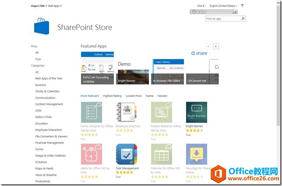Expand the USA $ currency dropdown
Image resolution: width=282 pixels, height=186 pixels.
click(202, 6)
